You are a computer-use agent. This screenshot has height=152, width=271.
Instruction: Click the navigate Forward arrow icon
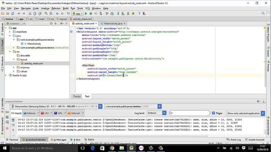62,14
